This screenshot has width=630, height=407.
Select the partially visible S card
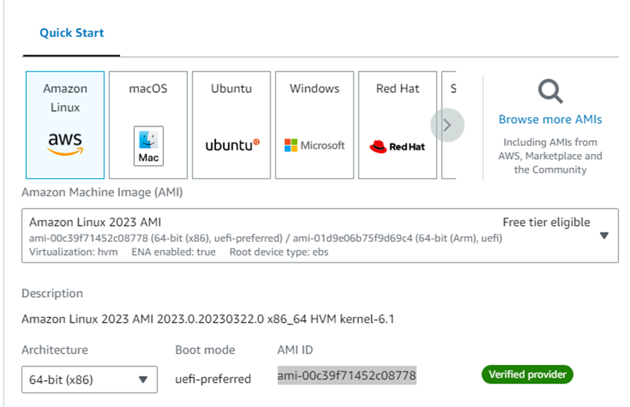[449, 125]
